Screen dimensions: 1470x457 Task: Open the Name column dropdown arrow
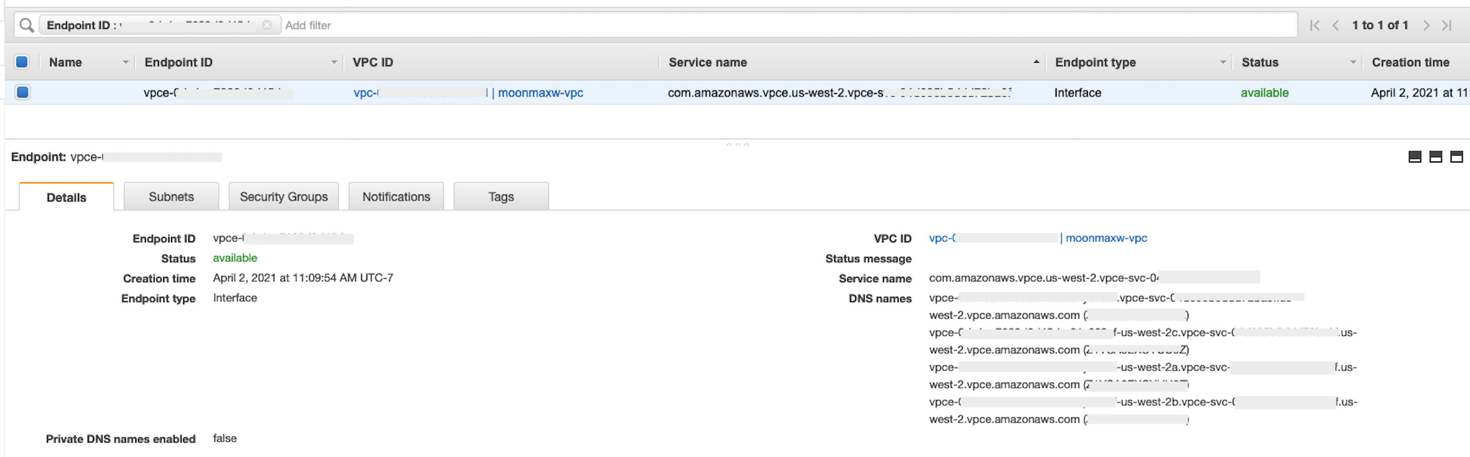tap(125, 62)
